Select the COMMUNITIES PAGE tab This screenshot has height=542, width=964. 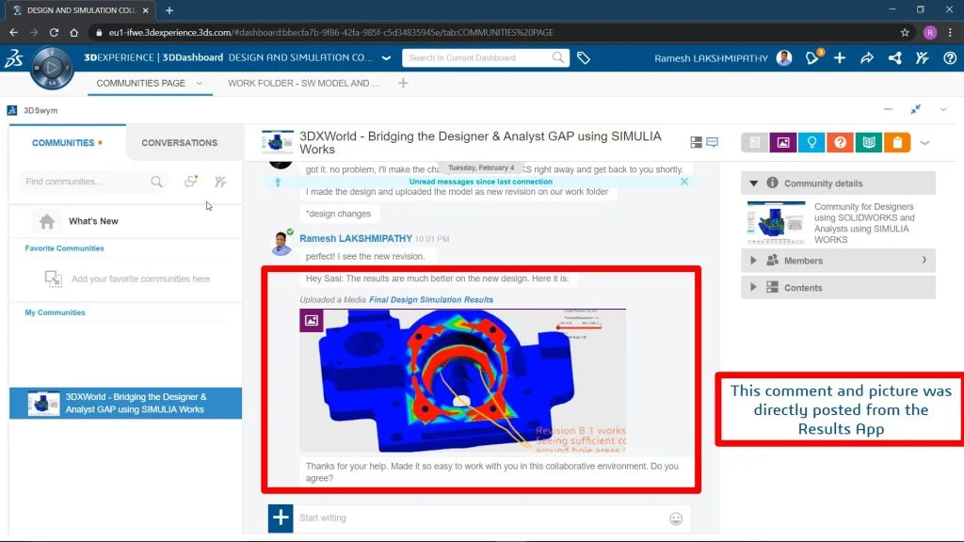(x=141, y=83)
